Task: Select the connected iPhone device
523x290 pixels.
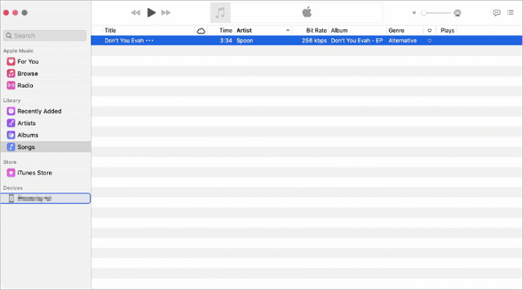Action: 46,198
